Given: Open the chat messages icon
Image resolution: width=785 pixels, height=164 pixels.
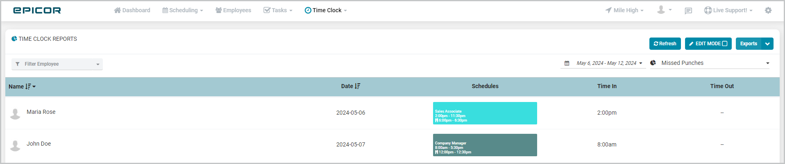Looking at the screenshot, I should click(x=688, y=11).
